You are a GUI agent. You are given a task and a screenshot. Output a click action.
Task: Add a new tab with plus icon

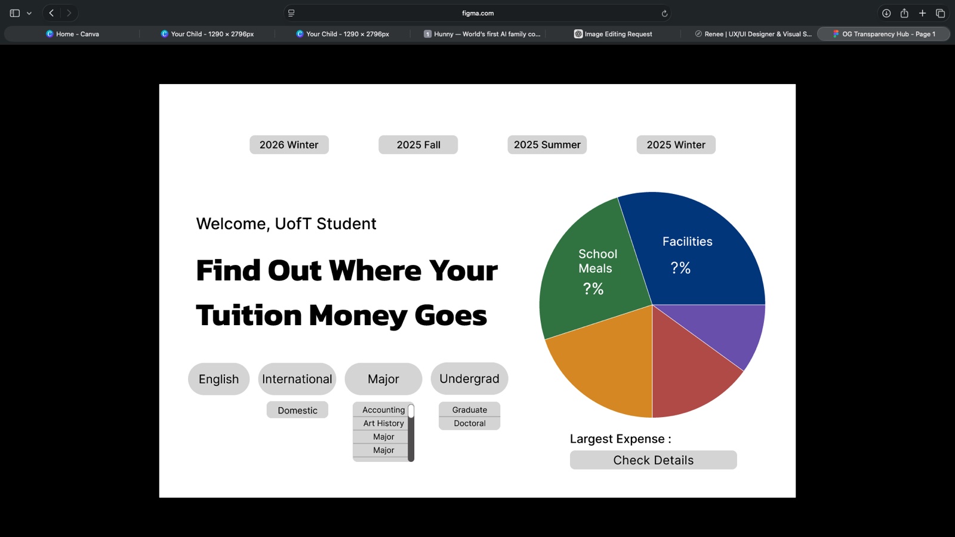(922, 13)
